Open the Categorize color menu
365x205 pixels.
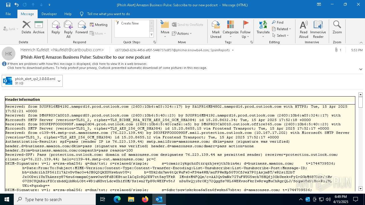(x=230, y=29)
